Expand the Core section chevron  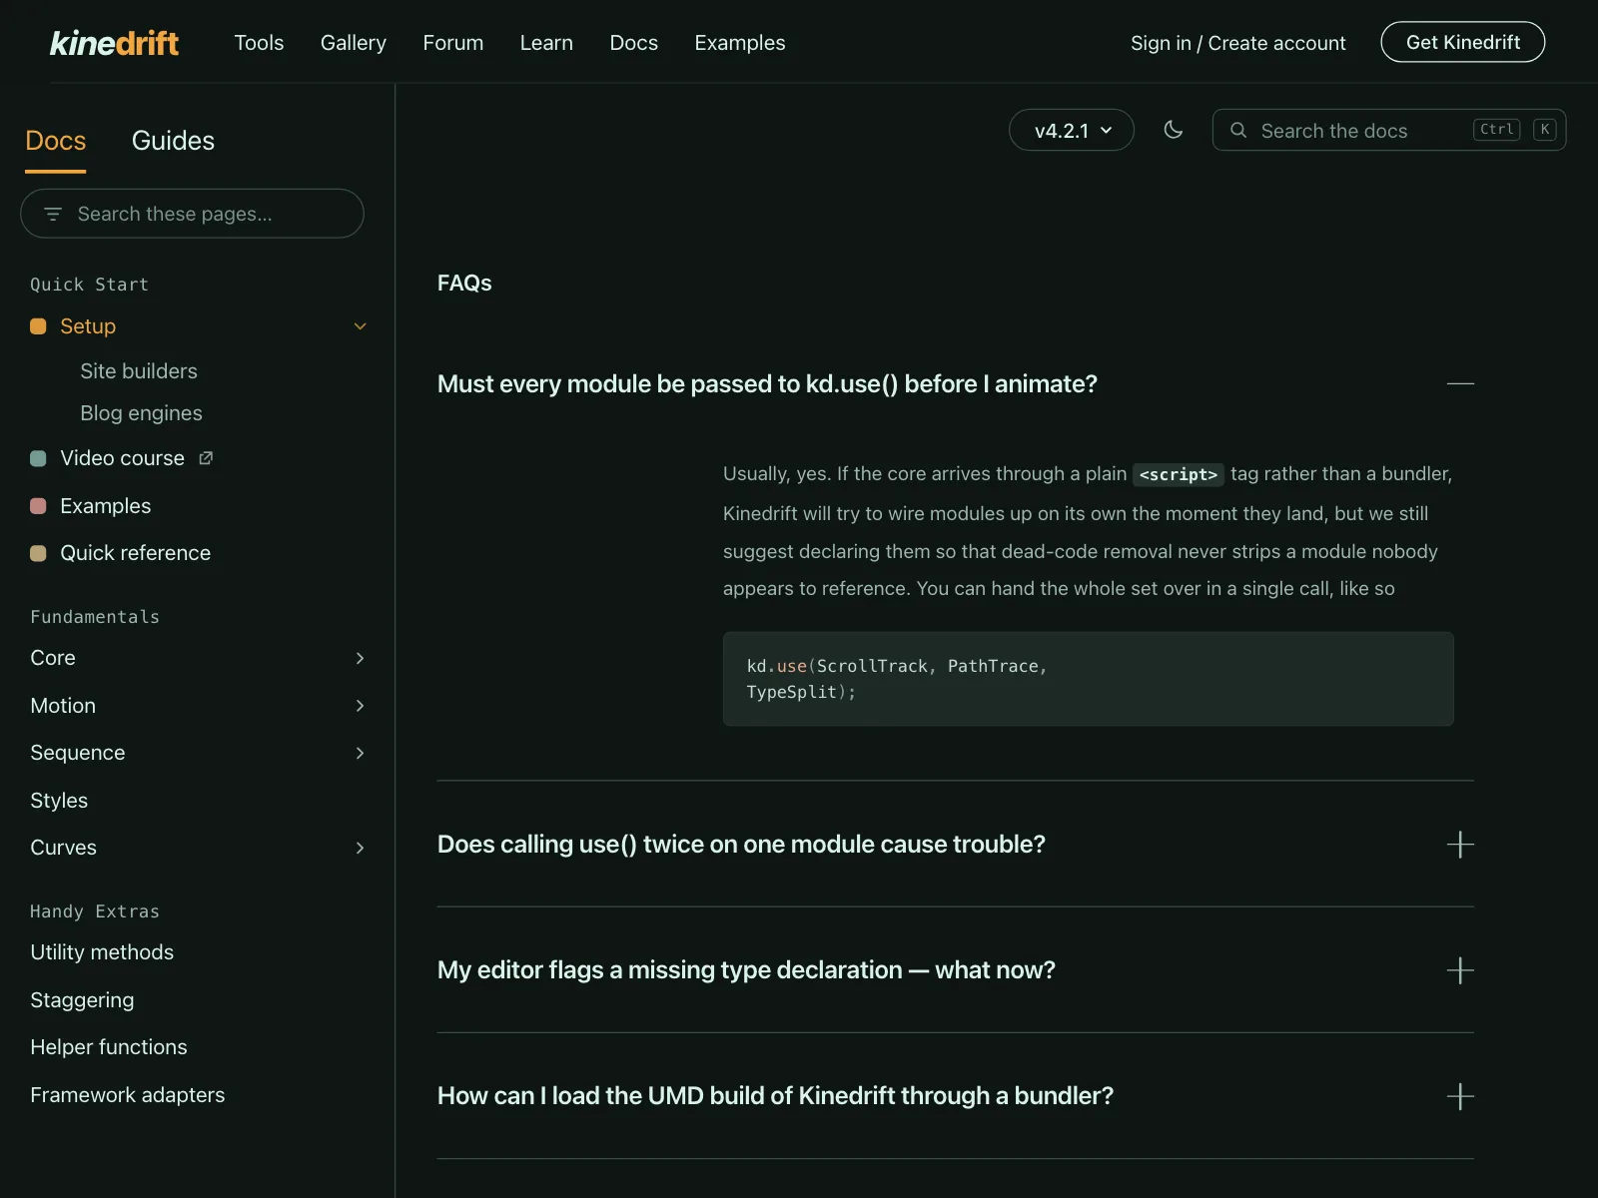361,658
